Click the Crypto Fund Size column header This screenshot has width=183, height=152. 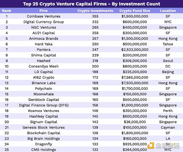pyautogui.click(x=135, y=11)
